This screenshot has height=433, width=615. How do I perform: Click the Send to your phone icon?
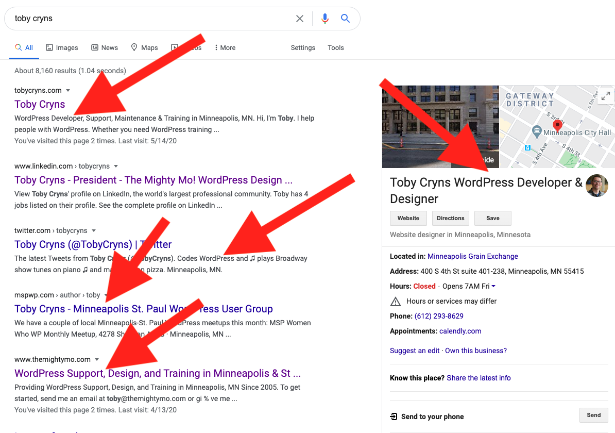(x=394, y=417)
